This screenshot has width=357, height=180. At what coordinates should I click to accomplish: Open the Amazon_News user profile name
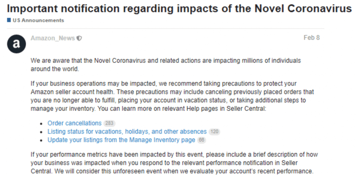click(x=53, y=38)
